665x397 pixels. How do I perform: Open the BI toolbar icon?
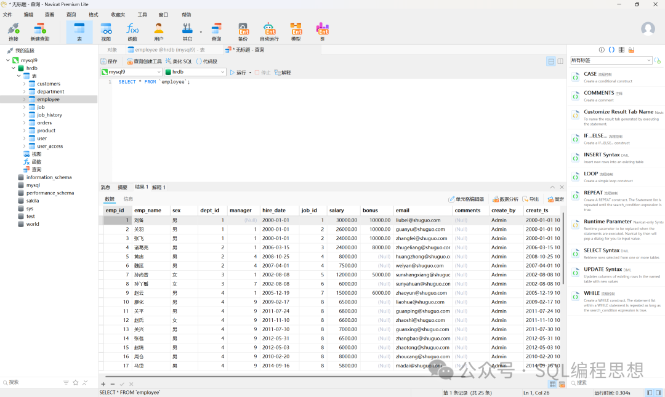point(322,31)
